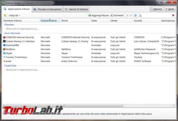The height and width of the screenshot is (121, 178).
Task: Click the Avvio Normale group header
Action: pos(12,33)
